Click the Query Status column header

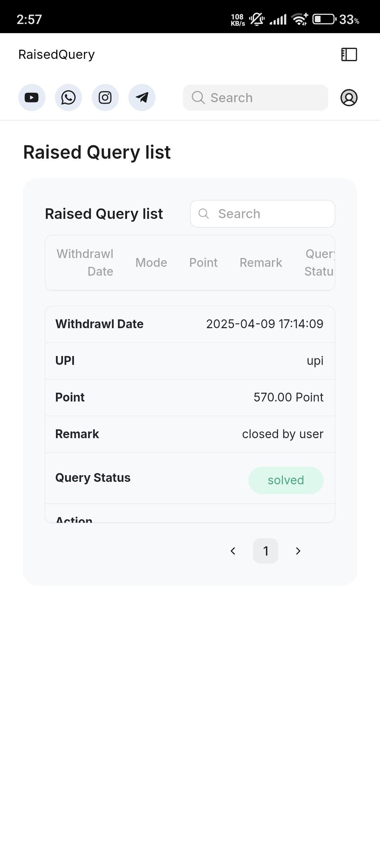(319, 263)
